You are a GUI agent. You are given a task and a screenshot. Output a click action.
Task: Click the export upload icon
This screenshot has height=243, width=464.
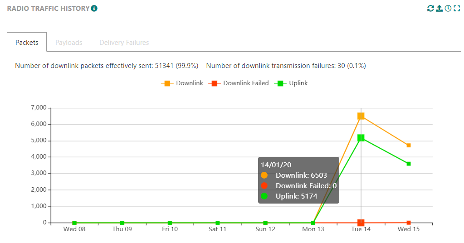click(439, 9)
